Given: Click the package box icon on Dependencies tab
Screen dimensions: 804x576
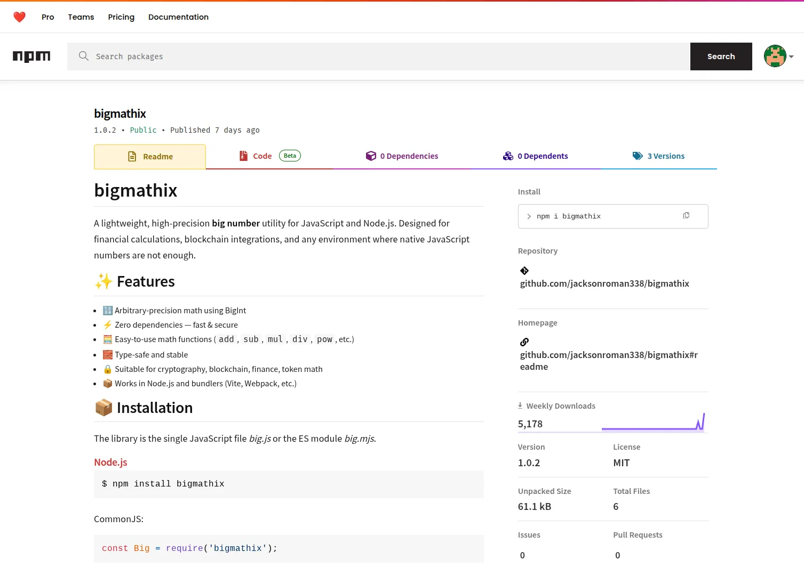Looking at the screenshot, I should coord(371,156).
